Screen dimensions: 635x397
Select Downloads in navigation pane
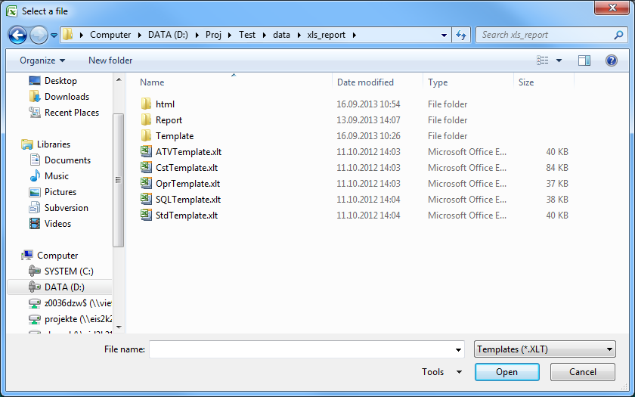click(x=67, y=97)
